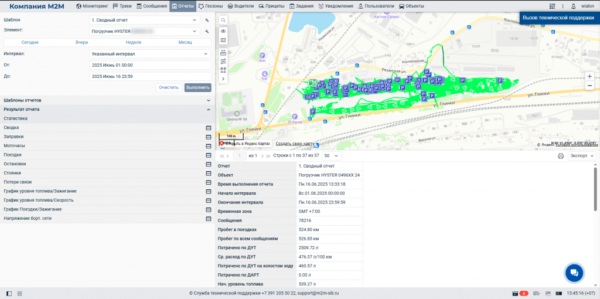The width and height of the screenshot is (600, 299).
Task: Open object properties wrench next to Элемент
Action: tap(207, 32)
